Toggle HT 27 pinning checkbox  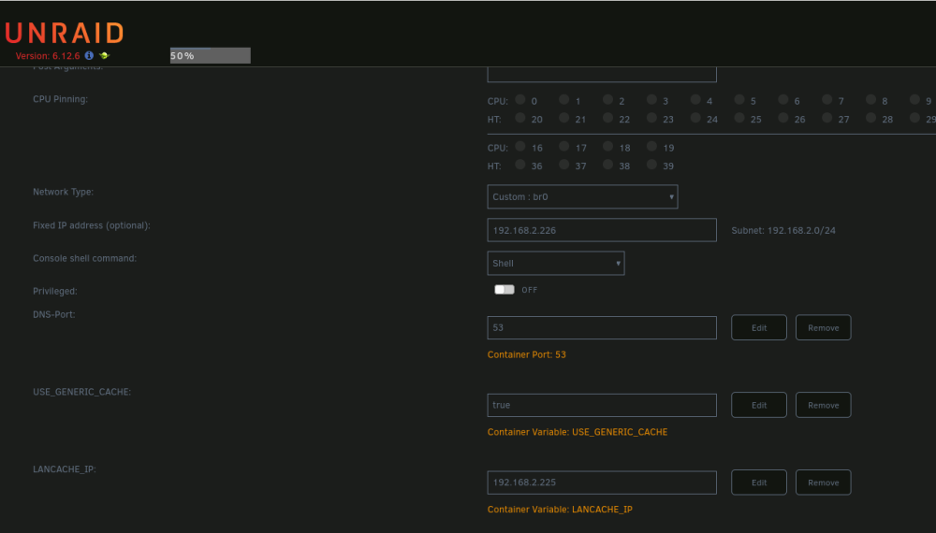pyautogui.click(x=827, y=118)
